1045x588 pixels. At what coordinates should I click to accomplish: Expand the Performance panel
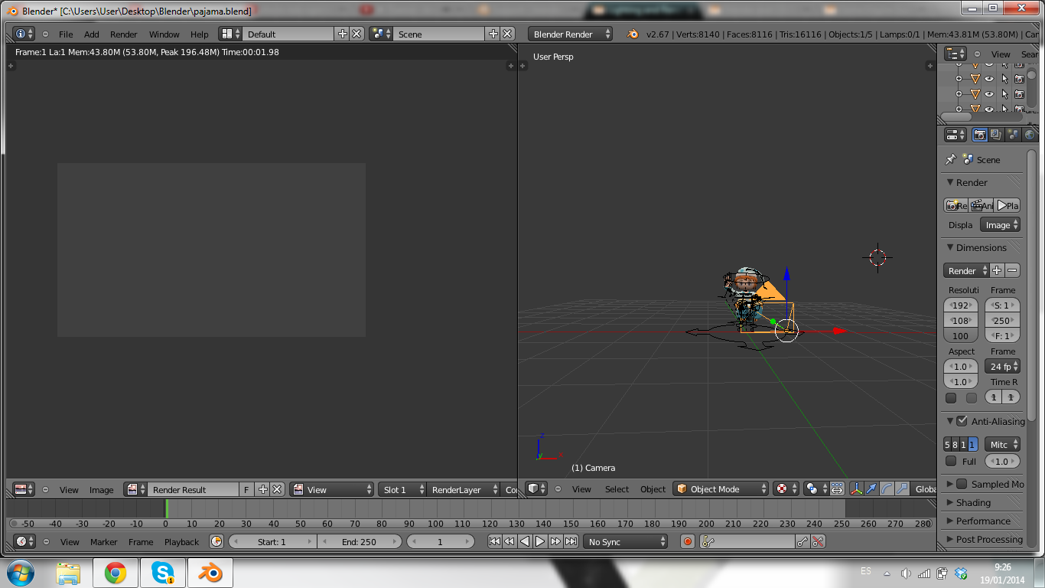click(x=982, y=521)
